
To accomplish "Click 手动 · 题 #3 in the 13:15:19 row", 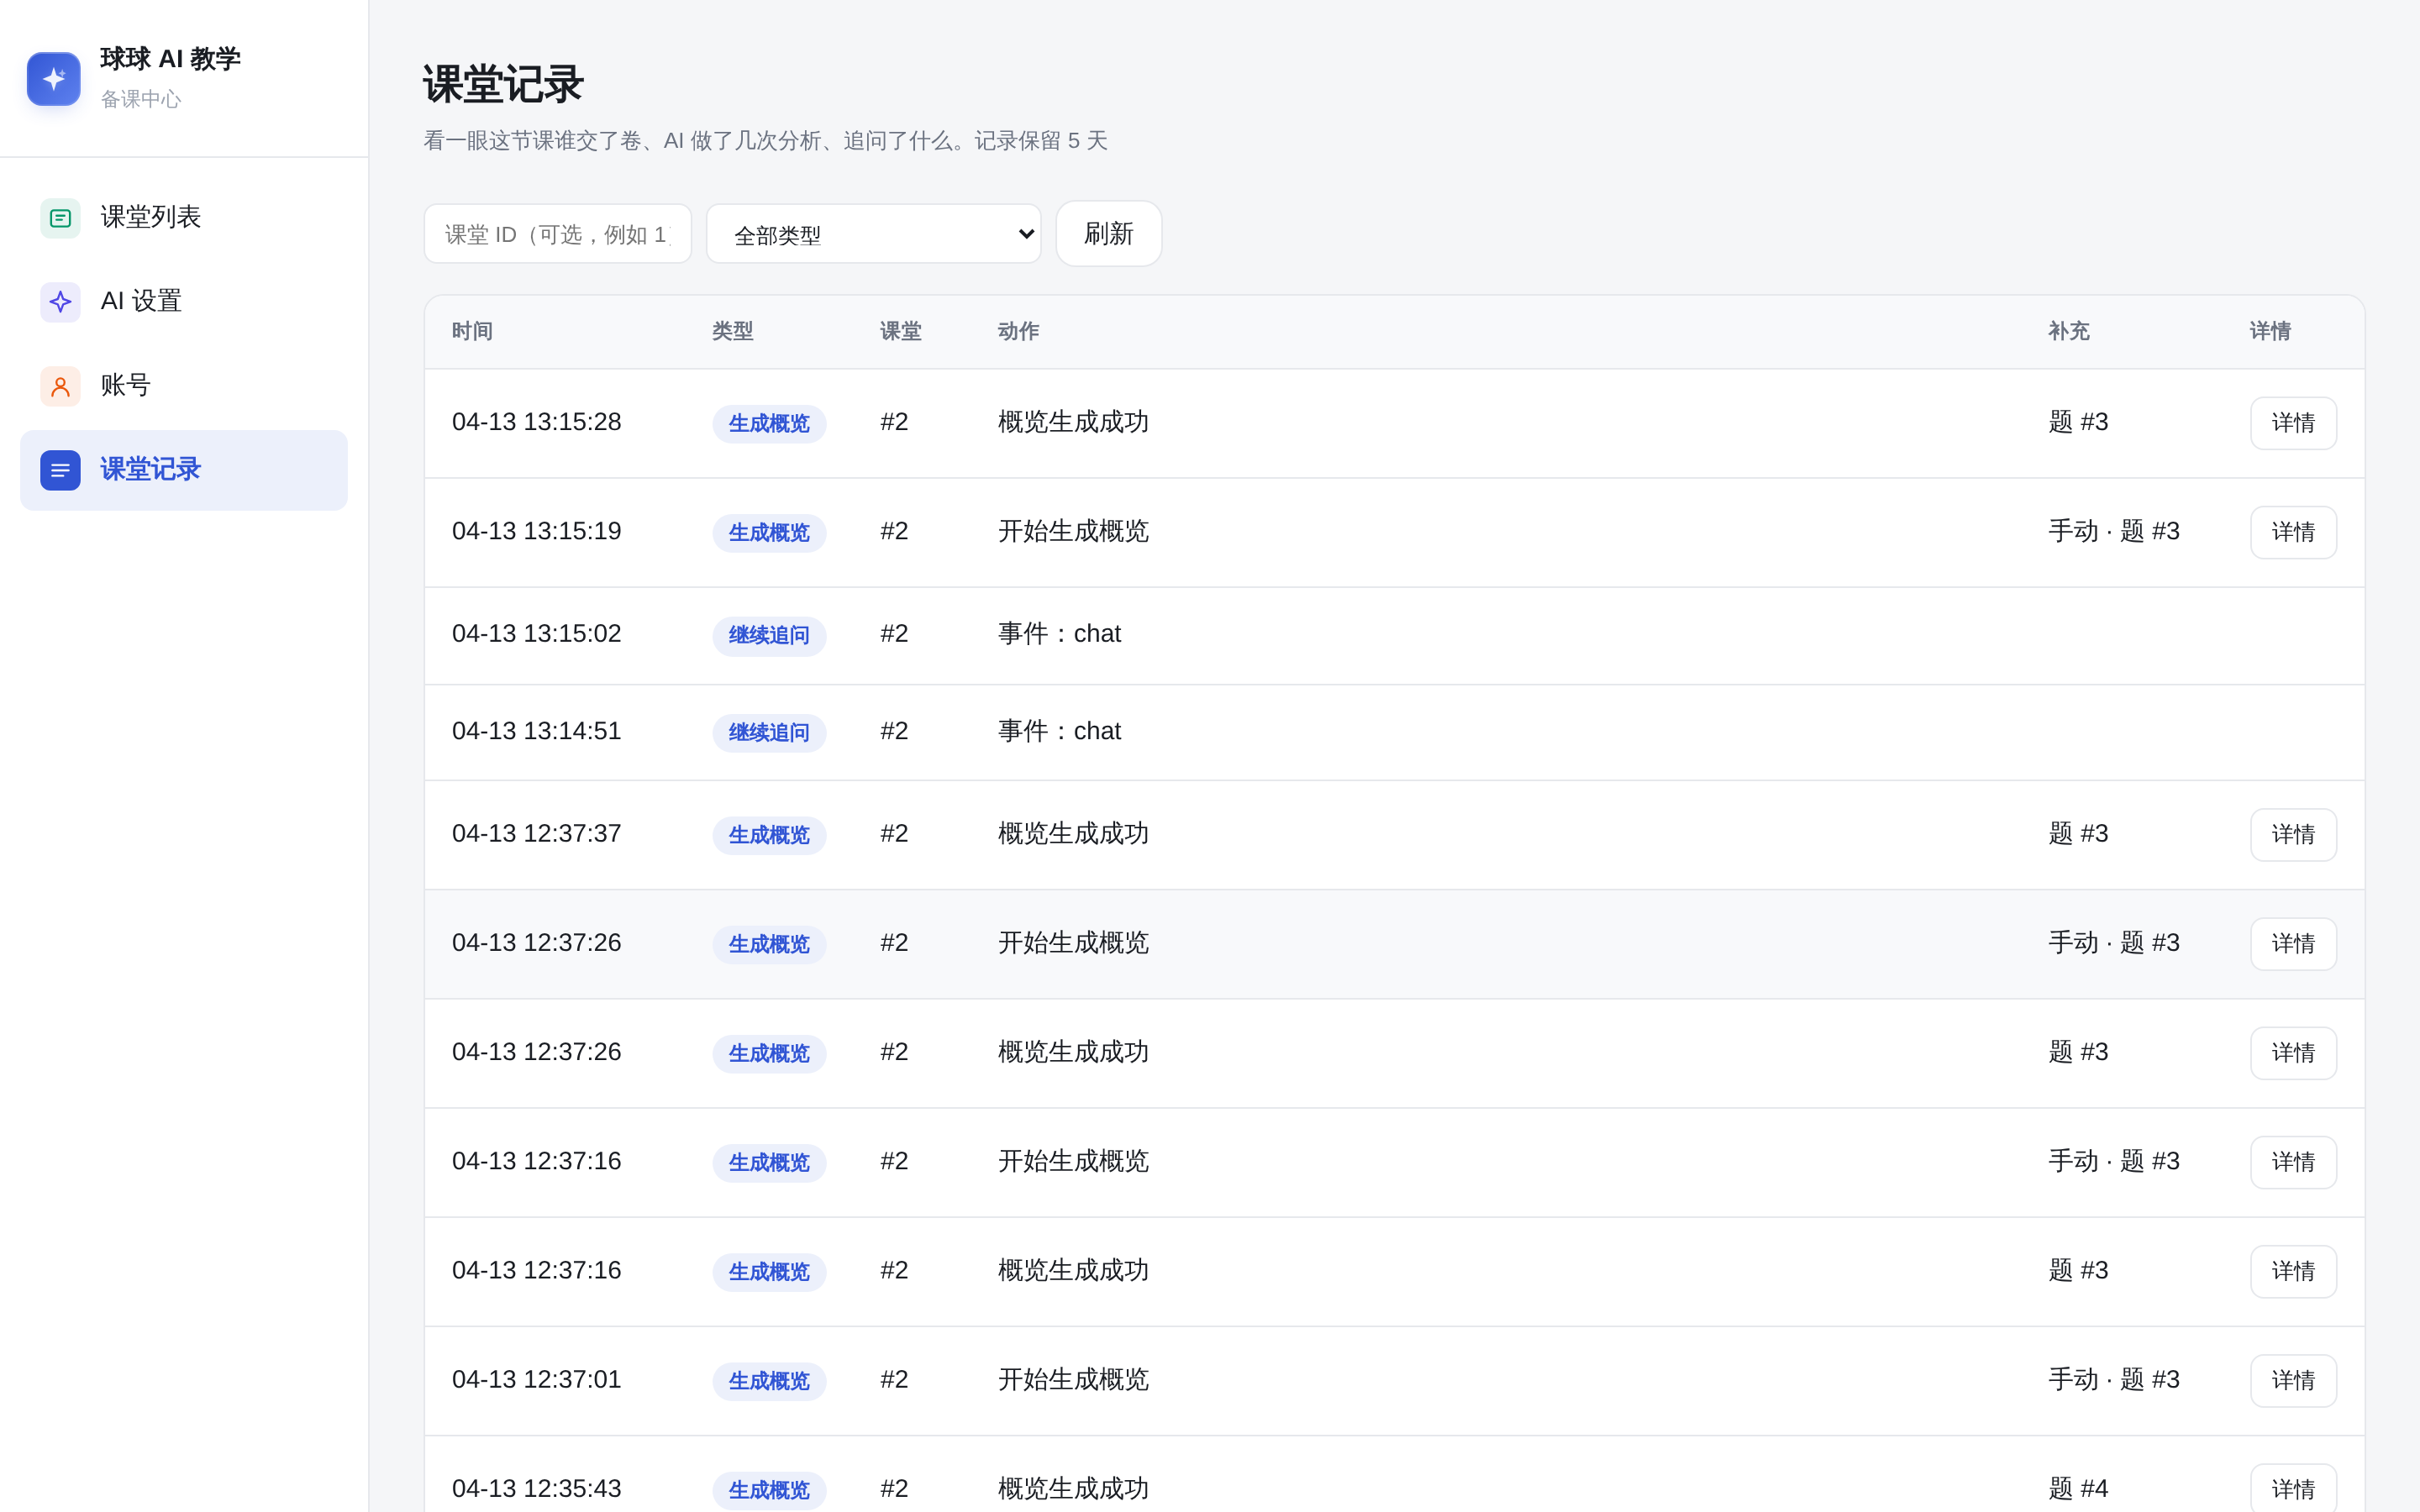I will coord(2114,531).
